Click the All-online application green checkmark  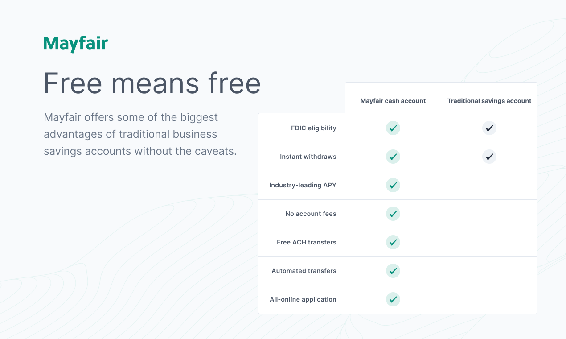click(393, 299)
